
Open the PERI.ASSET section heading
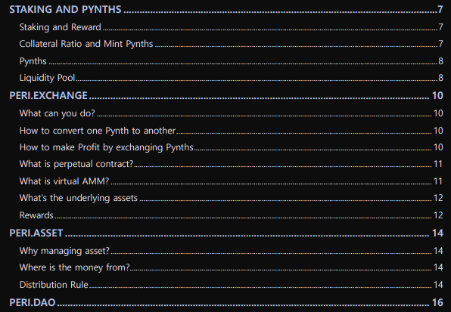[36, 233]
